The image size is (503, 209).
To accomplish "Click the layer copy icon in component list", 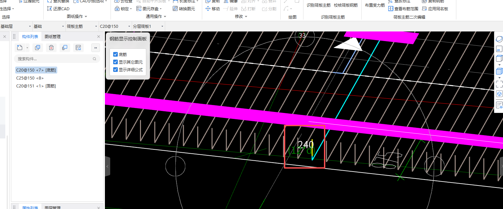I will pos(65,48).
